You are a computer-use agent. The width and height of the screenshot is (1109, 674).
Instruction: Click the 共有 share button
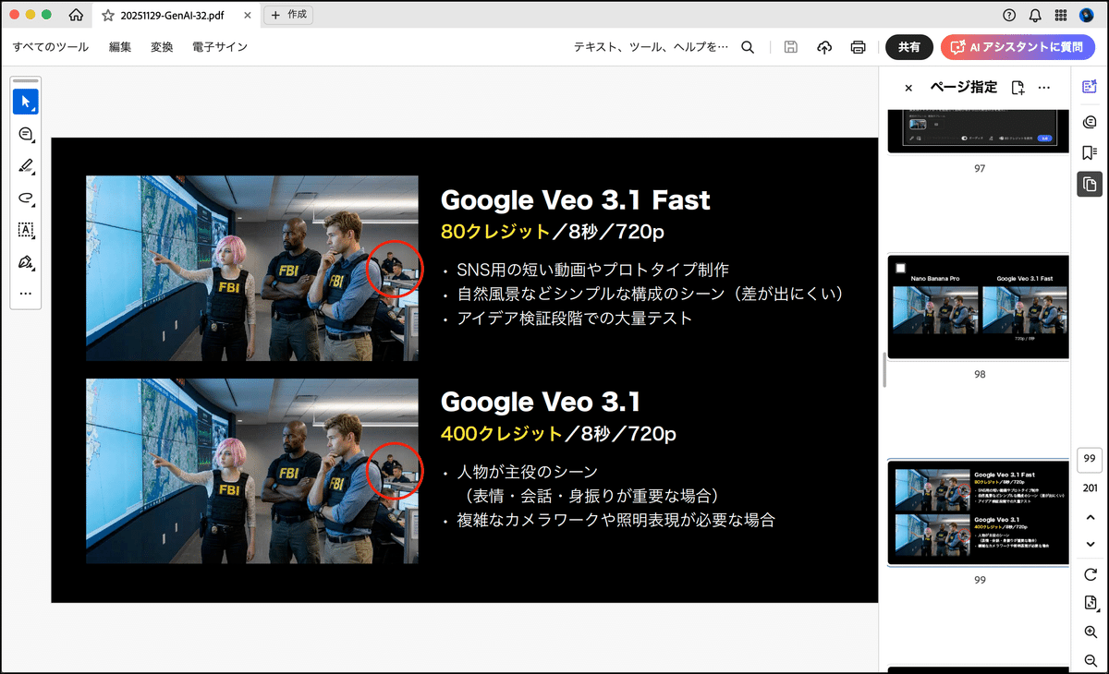click(909, 47)
